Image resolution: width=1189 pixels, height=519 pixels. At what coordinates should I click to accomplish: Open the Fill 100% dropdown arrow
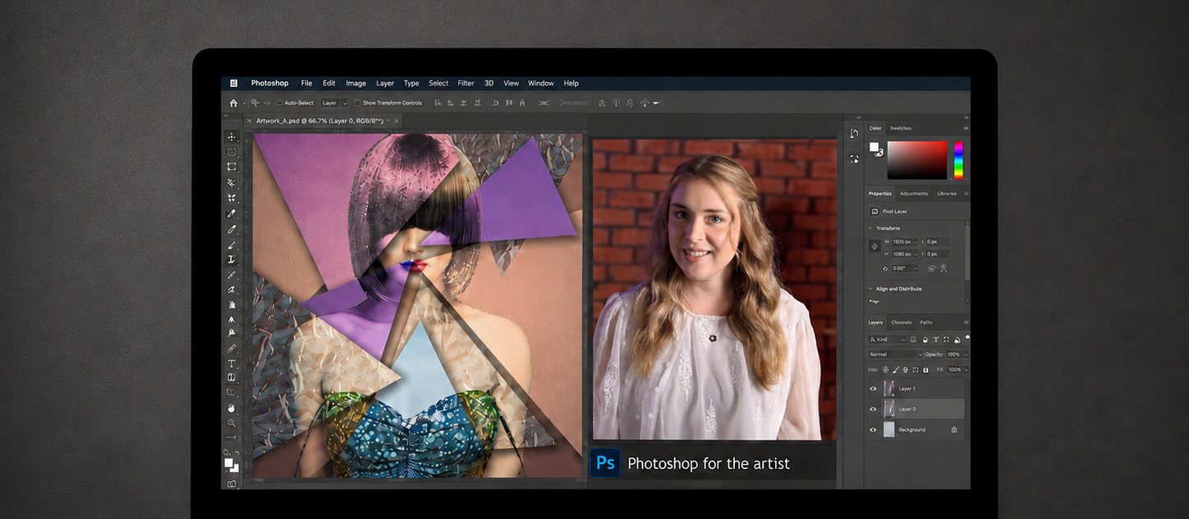(966, 370)
